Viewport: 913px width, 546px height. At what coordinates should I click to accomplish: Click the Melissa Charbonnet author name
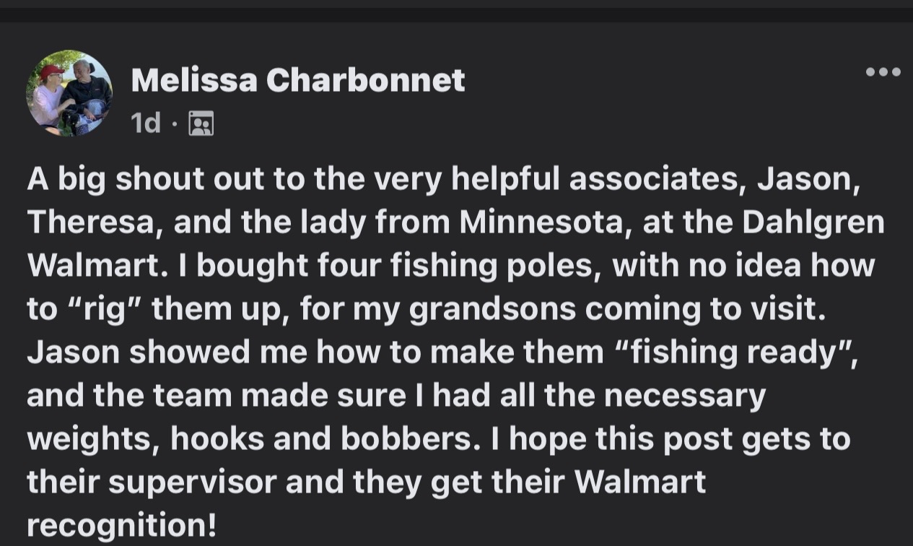pyautogui.click(x=297, y=81)
